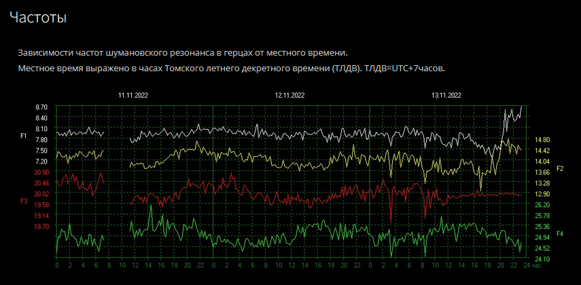Click the "час." unit label on time axis
The height and width of the screenshot is (285, 581).
coord(536,265)
